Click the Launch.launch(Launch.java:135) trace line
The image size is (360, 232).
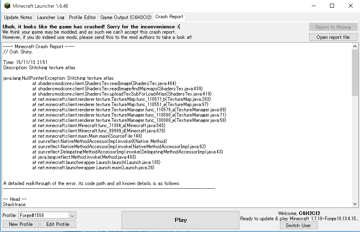click(96, 162)
